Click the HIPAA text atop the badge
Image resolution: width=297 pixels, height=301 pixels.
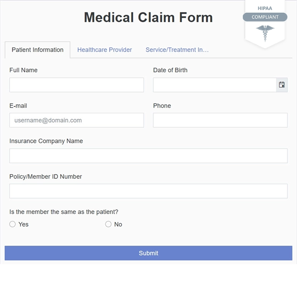(265, 8)
